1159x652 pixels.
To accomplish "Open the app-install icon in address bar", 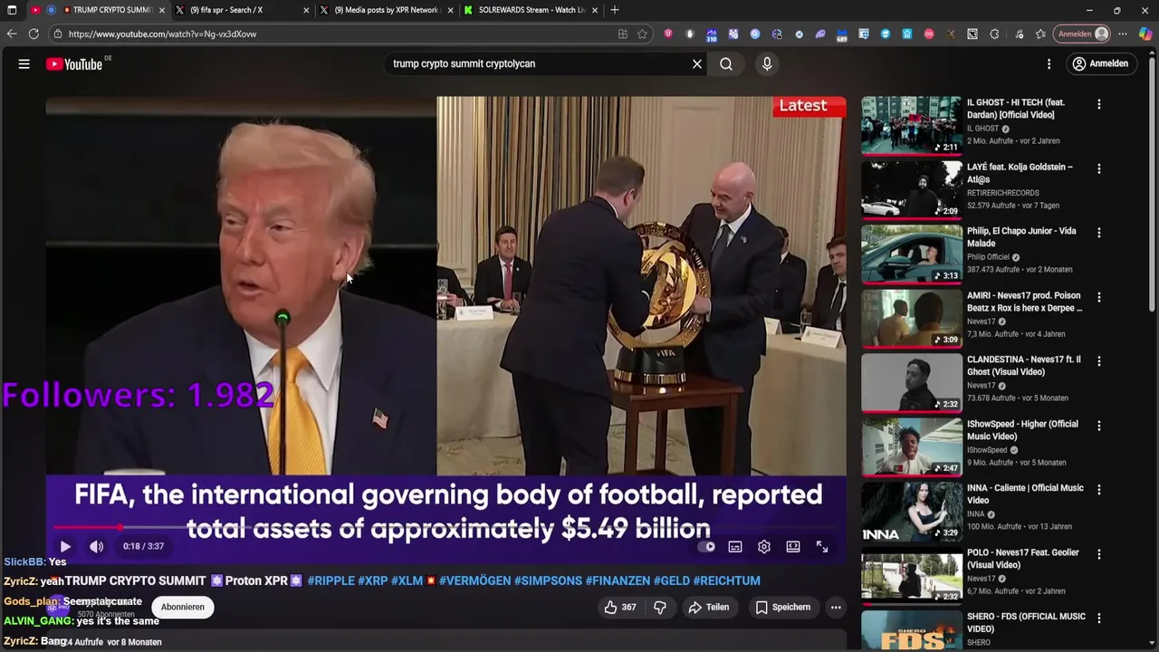I will coord(623,34).
